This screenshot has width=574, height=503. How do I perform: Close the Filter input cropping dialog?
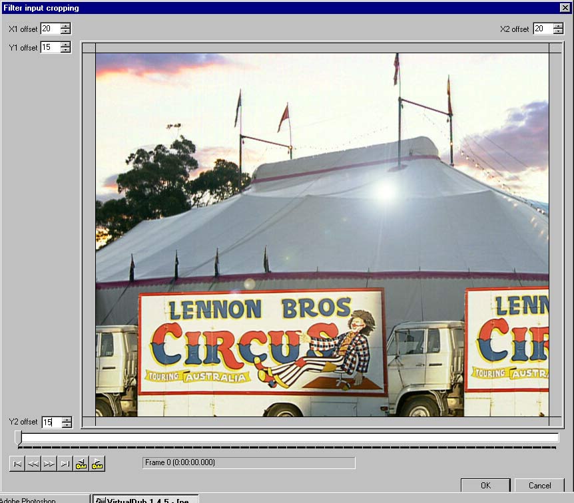[x=565, y=8]
